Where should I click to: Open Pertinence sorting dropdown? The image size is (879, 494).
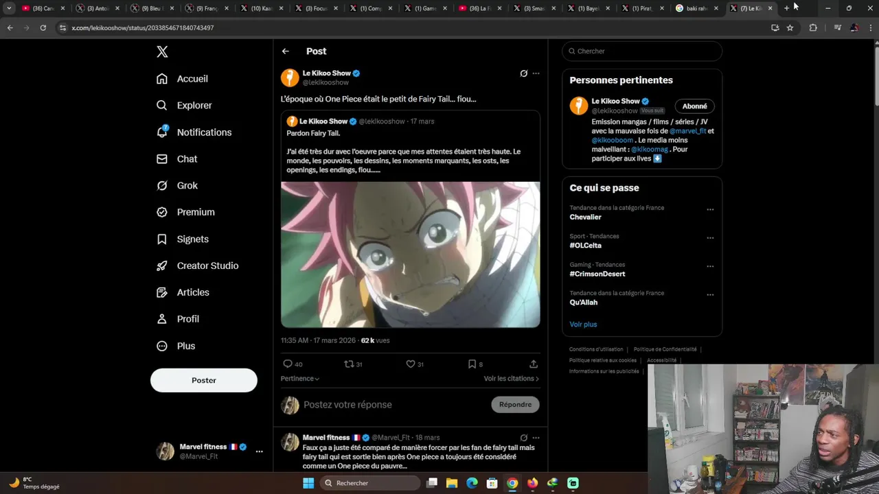(x=300, y=379)
